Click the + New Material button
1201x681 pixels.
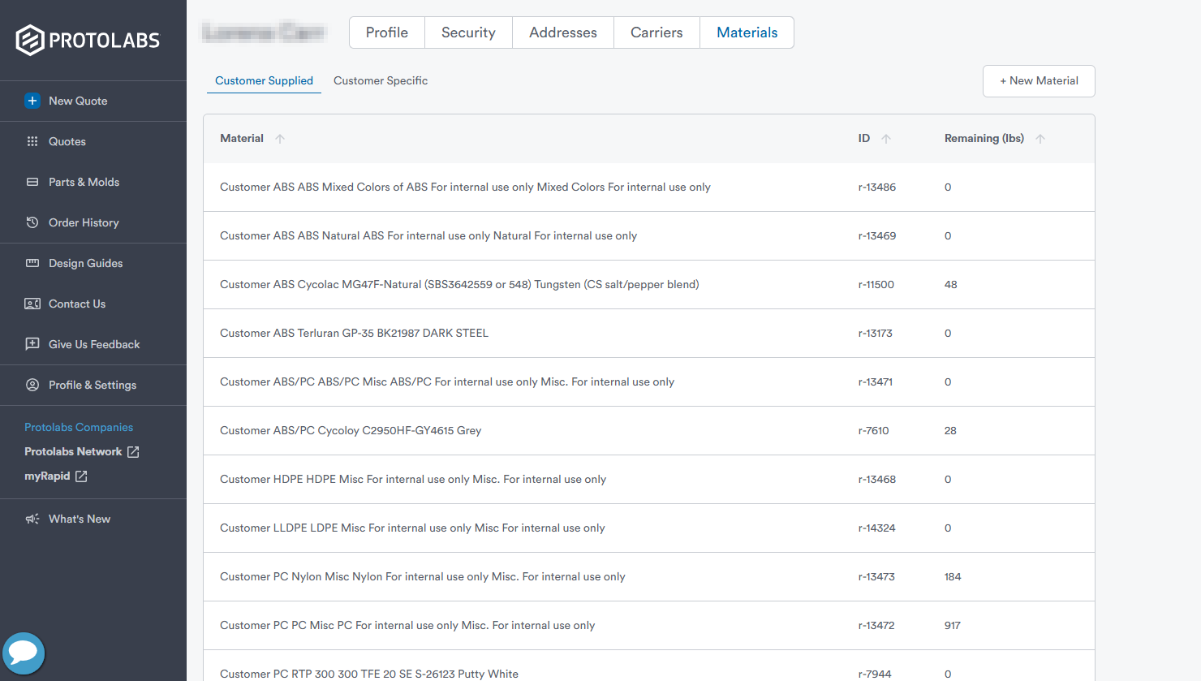click(1039, 81)
